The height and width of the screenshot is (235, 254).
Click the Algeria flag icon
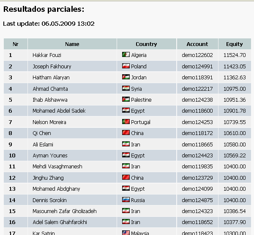126,55
